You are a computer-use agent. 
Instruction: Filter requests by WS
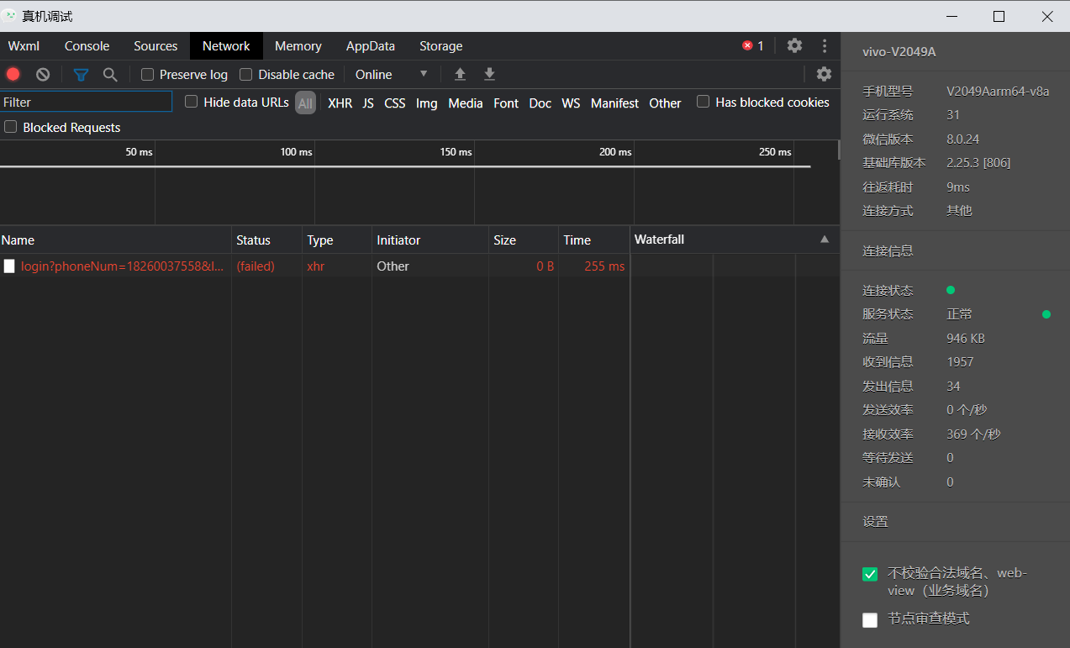click(571, 103)
